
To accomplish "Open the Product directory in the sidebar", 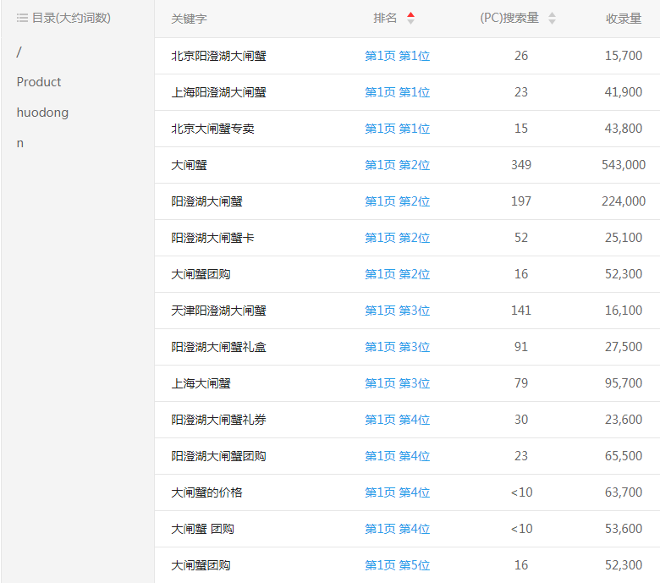I will click(x=39, y=82).
